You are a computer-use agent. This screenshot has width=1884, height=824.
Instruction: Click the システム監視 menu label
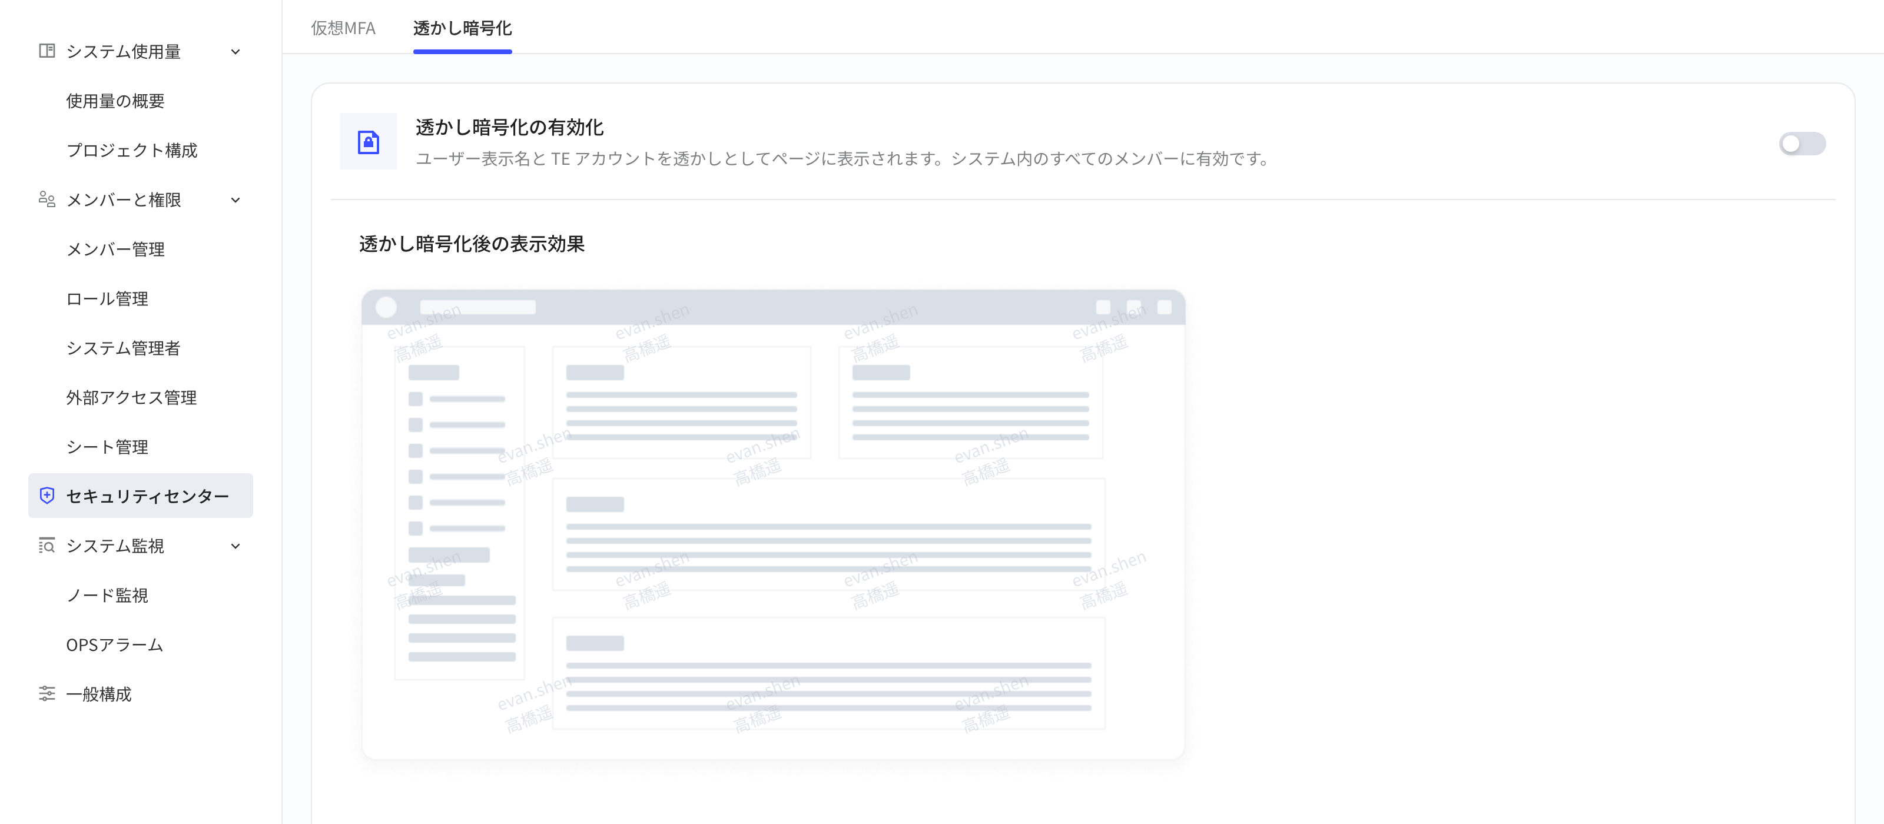click(115, 546)
